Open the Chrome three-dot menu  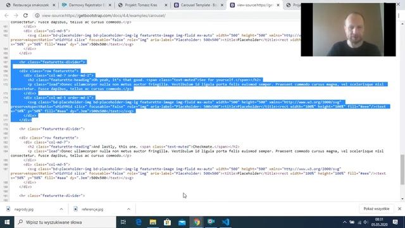tap(399, 16)
